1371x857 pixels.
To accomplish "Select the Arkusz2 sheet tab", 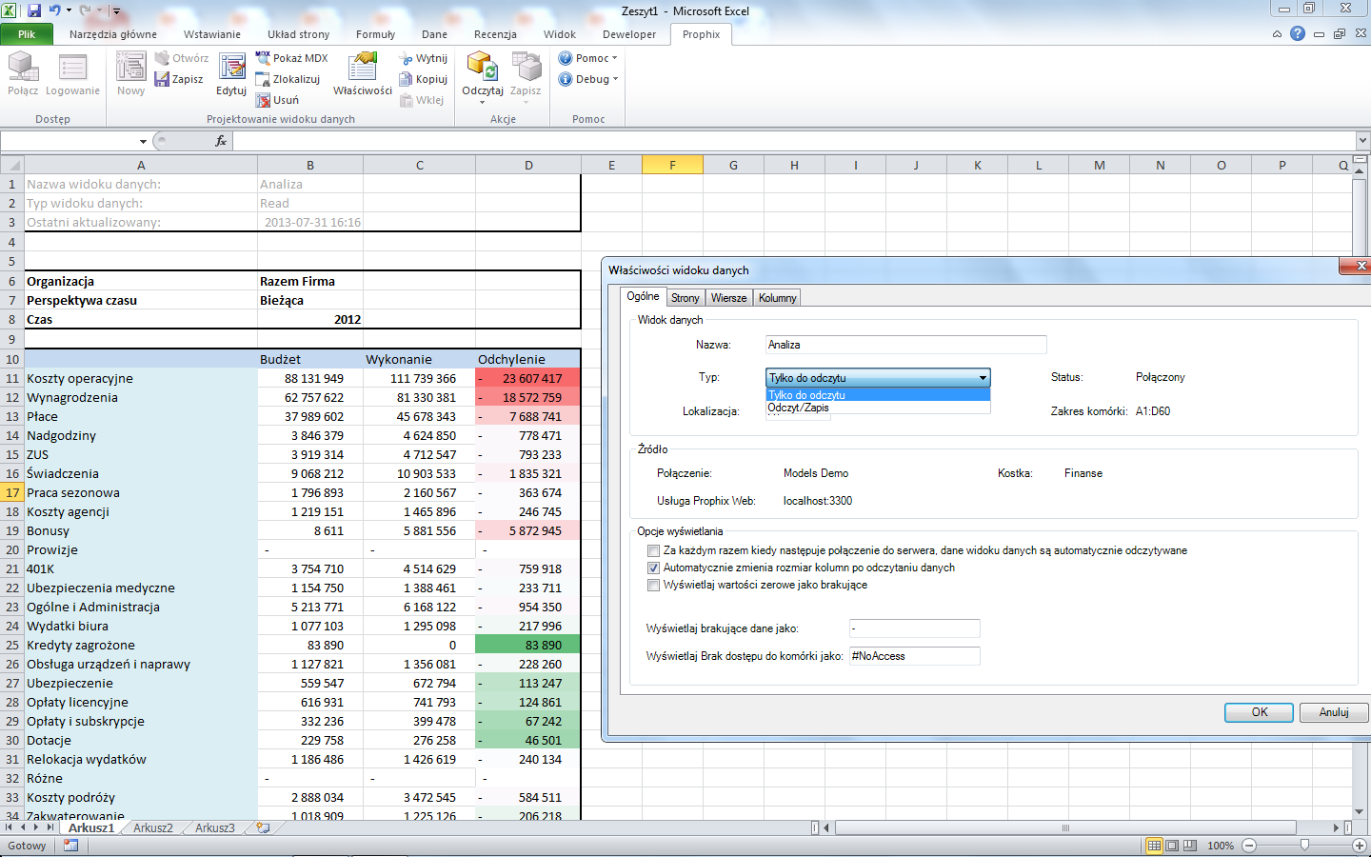I will pyautogui.click(x=153, y=828).
